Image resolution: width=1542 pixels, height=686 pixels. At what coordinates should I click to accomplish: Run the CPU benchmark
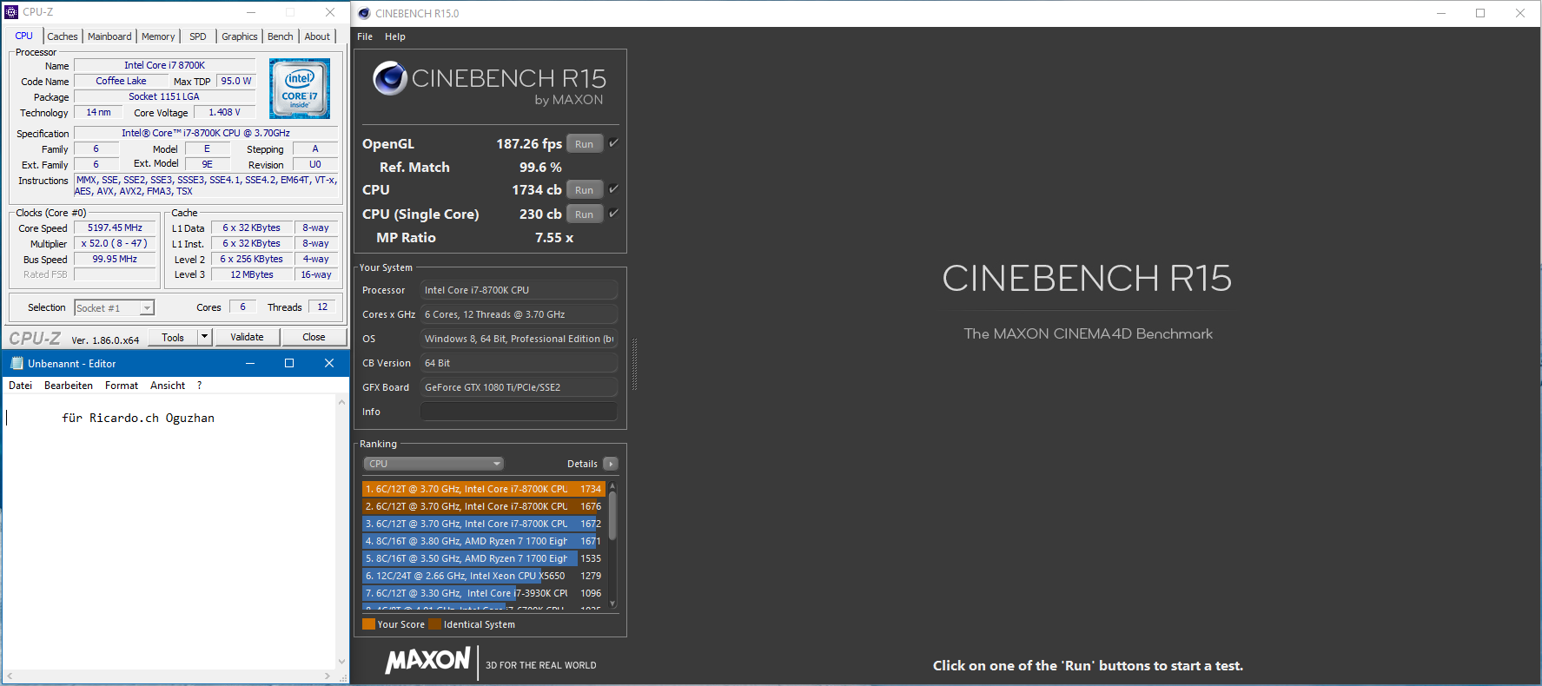coord(585,190)
